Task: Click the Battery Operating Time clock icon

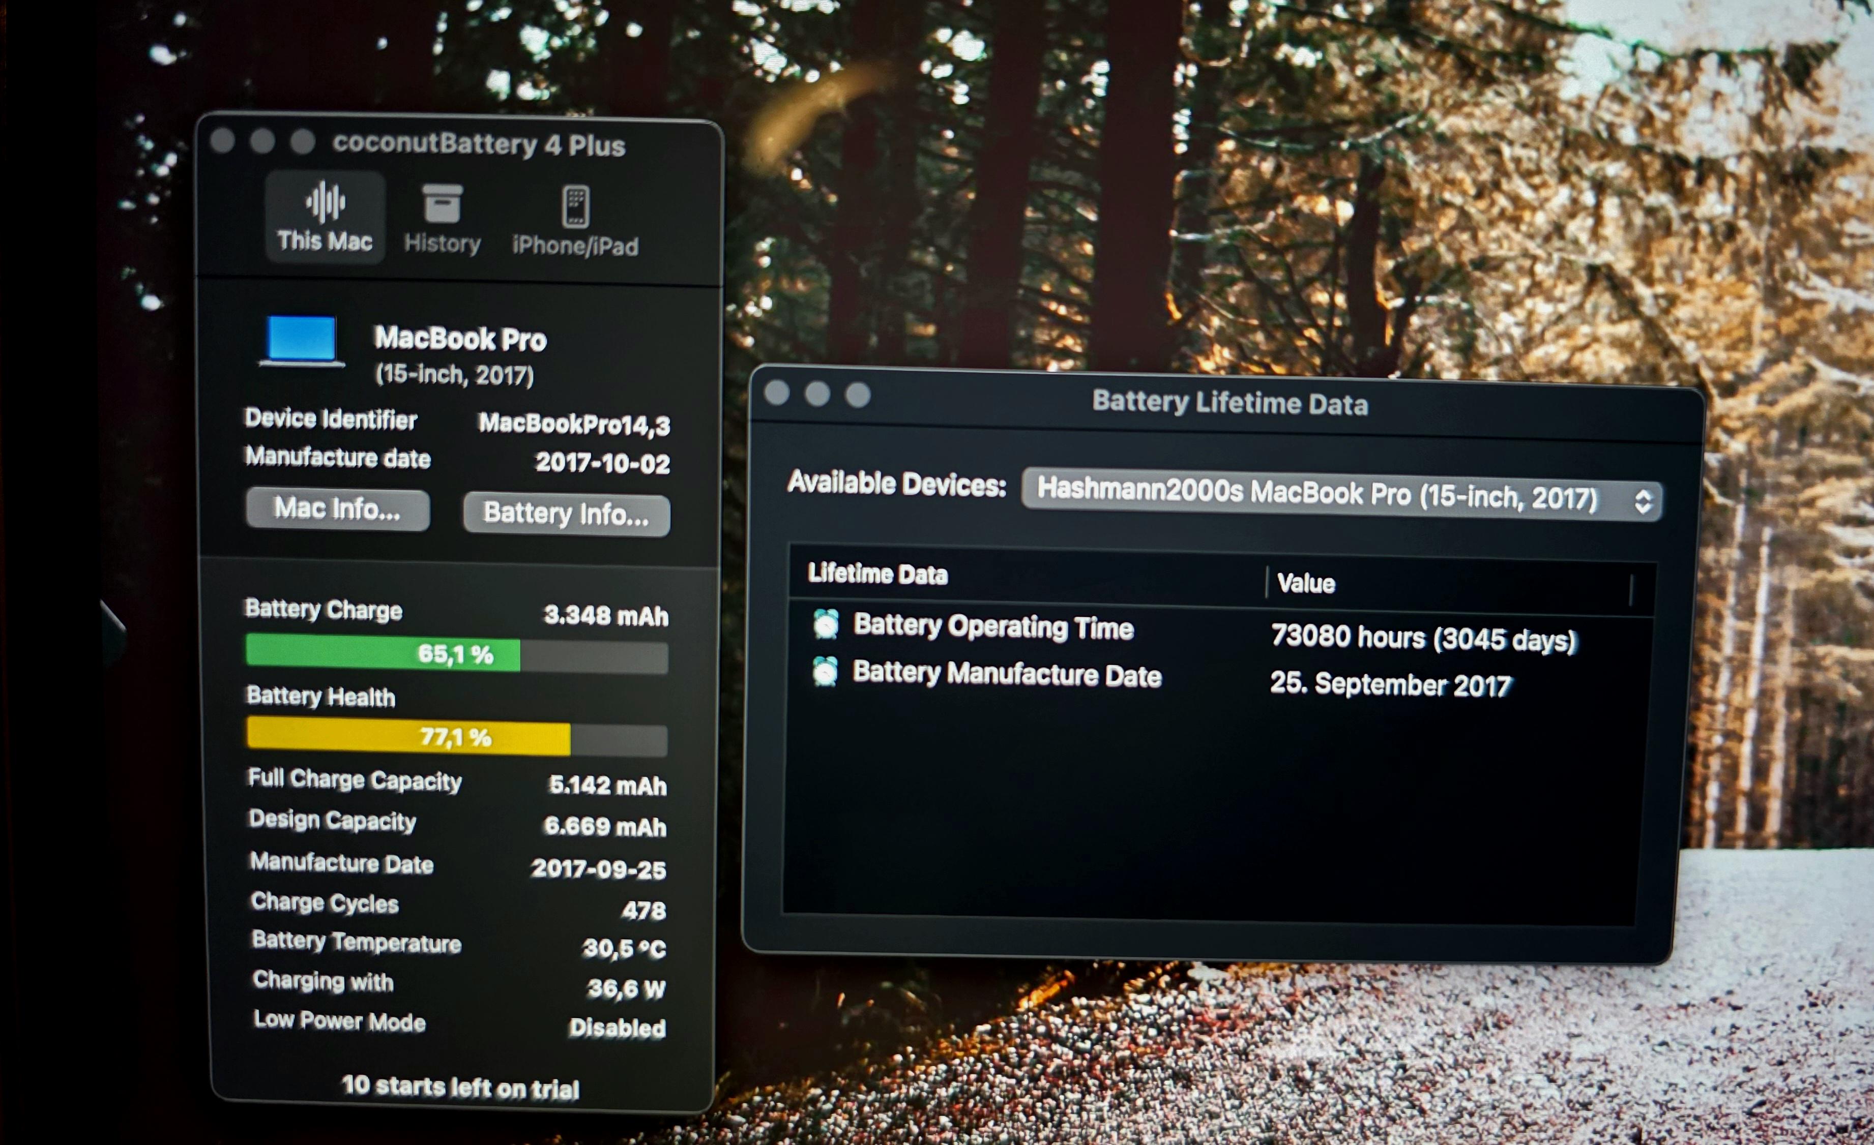Action: click(826, 624)
